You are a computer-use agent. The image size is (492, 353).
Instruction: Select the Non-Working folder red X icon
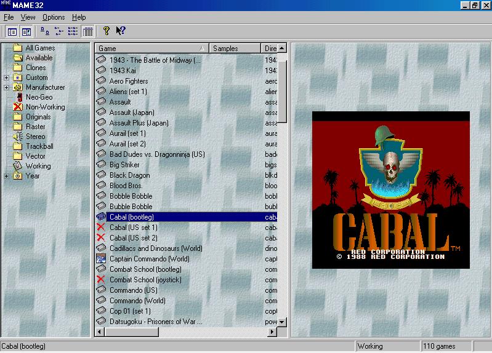tap(18, 107)
